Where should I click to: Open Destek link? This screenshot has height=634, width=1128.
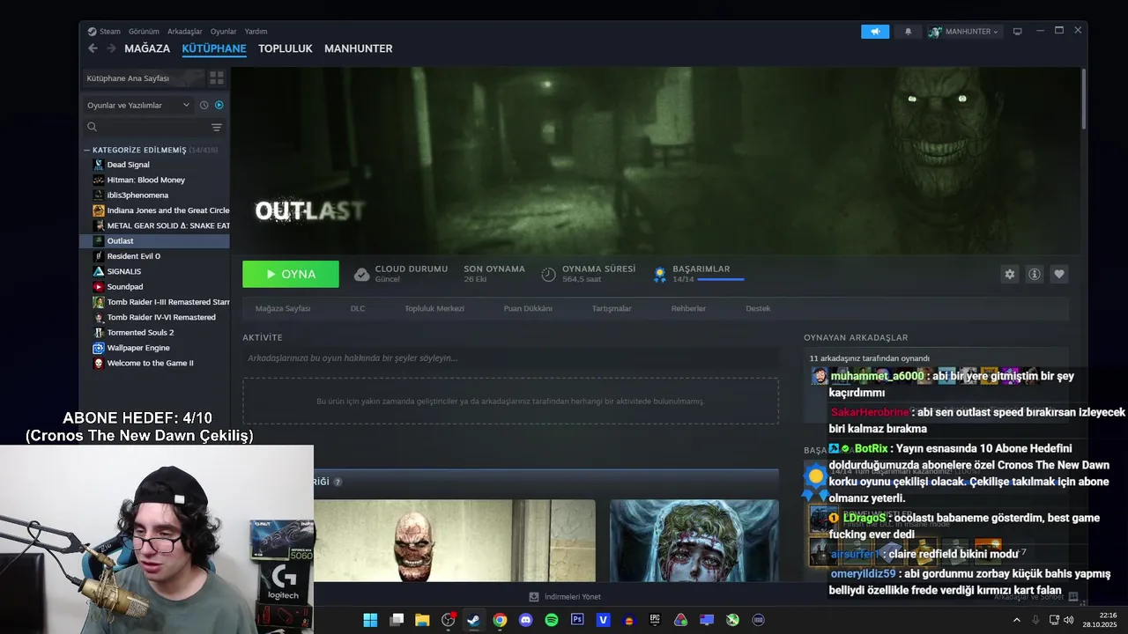758,309
